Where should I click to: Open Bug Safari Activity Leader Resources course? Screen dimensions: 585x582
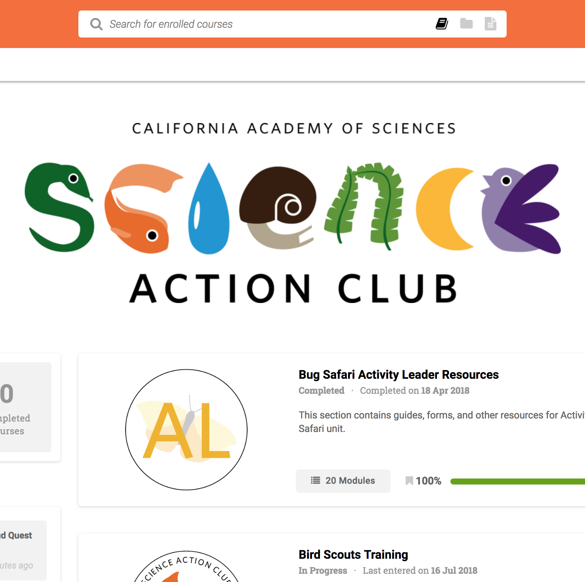398,375
